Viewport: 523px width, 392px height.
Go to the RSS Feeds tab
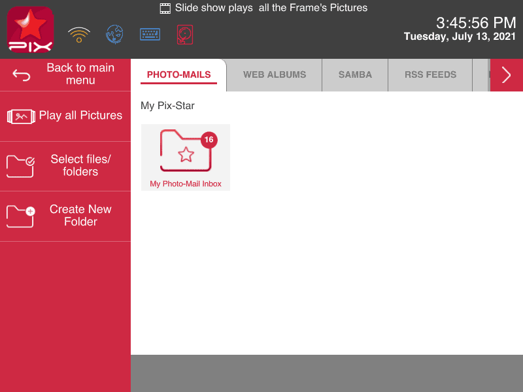(430, 74)
